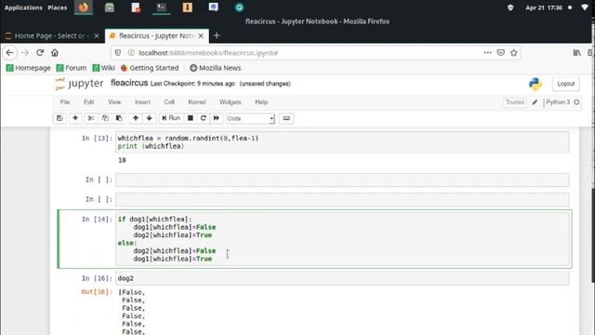
Task: Open the Mozilla News bookmark
Action: point(215,68)
